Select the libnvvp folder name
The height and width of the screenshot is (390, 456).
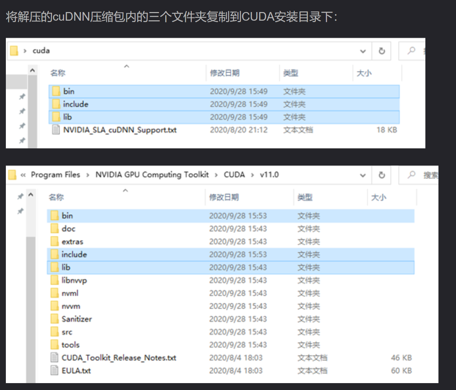coord(74,280)
